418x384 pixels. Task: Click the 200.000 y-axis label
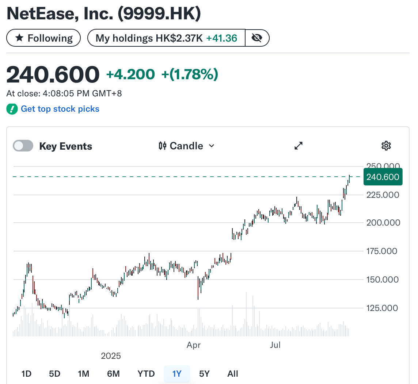383,223
